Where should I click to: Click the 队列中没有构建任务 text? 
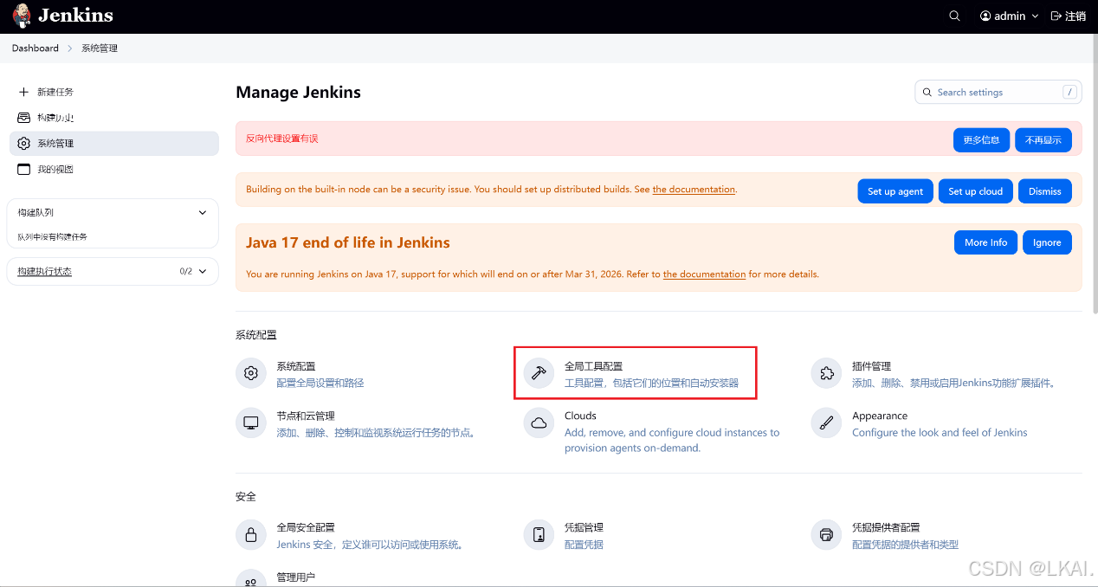tap(53, 236)
